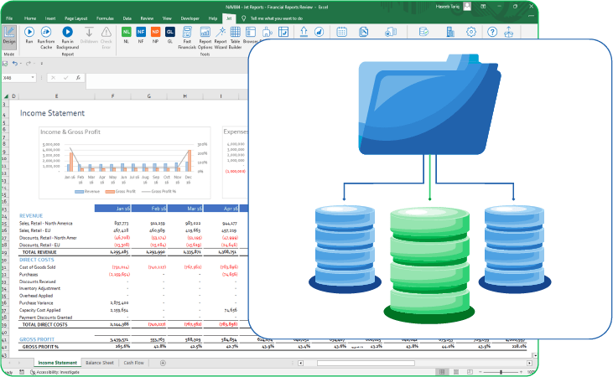Switch to Design mode in Jet ribbon

[x=9, y=36]
